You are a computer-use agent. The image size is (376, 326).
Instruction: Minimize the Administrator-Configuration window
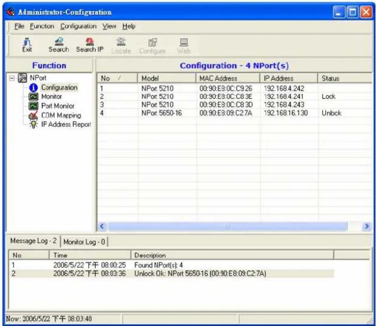pyautogui.click(x=339, y=12)
